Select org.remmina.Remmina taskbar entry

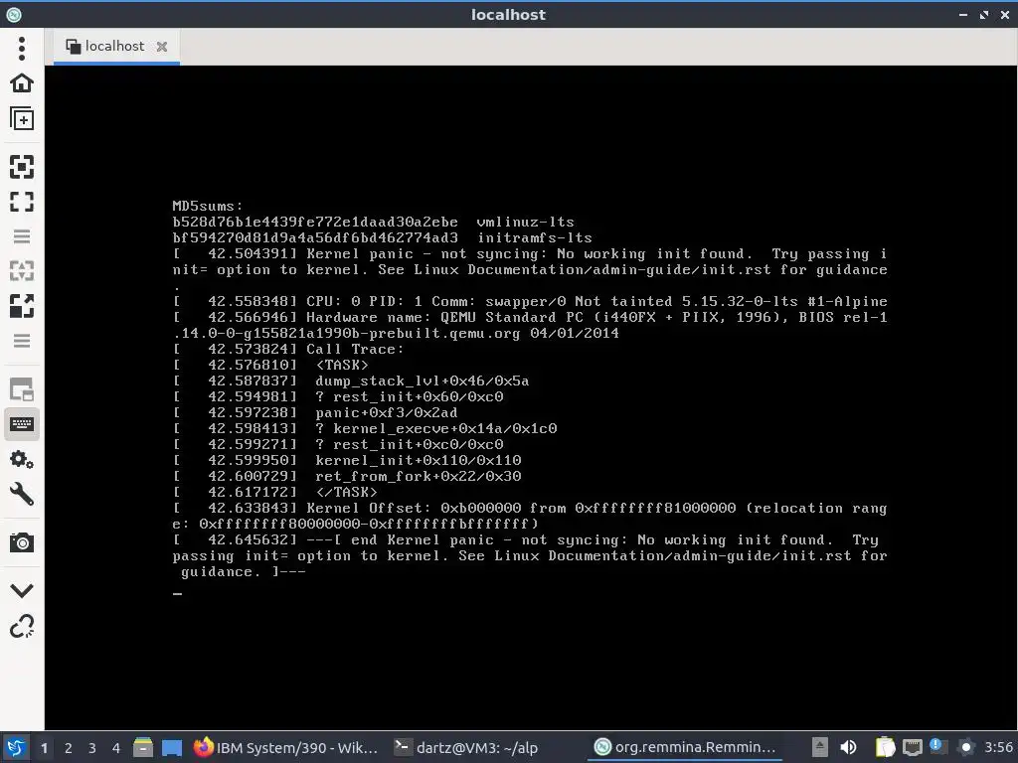pyautogui.click(x=686, y=747)
